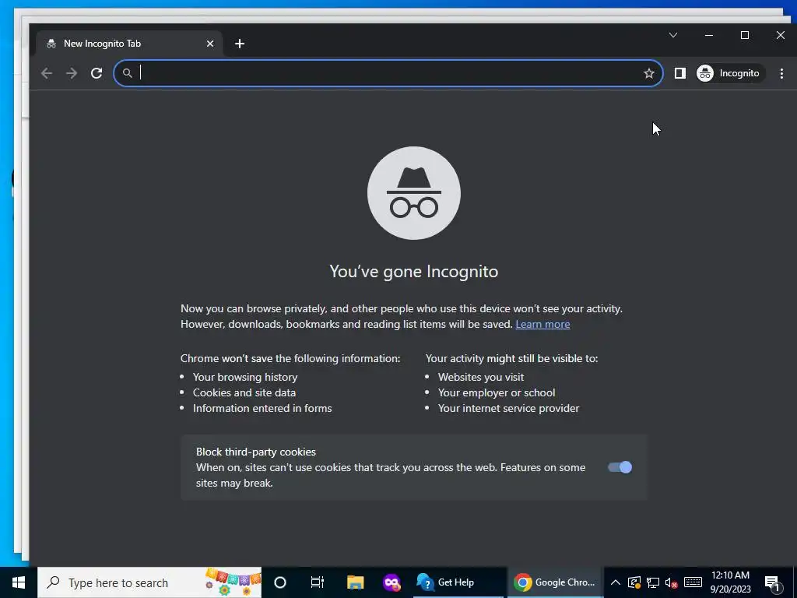The height and width of the screenshot is (598, 797).
Task: Click the 'Block third-party cookies' label
Action: point(255,452)
